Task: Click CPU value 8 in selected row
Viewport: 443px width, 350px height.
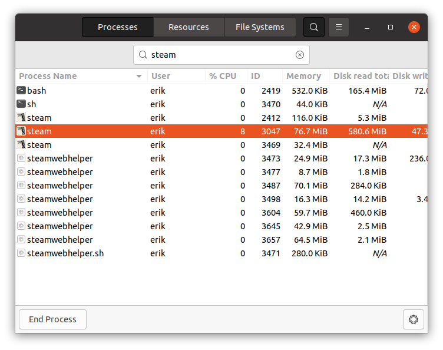Action: point(242,131)
